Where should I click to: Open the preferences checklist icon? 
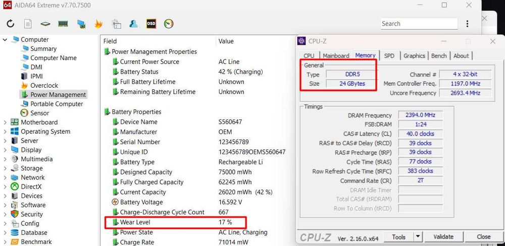click(116, 24)
